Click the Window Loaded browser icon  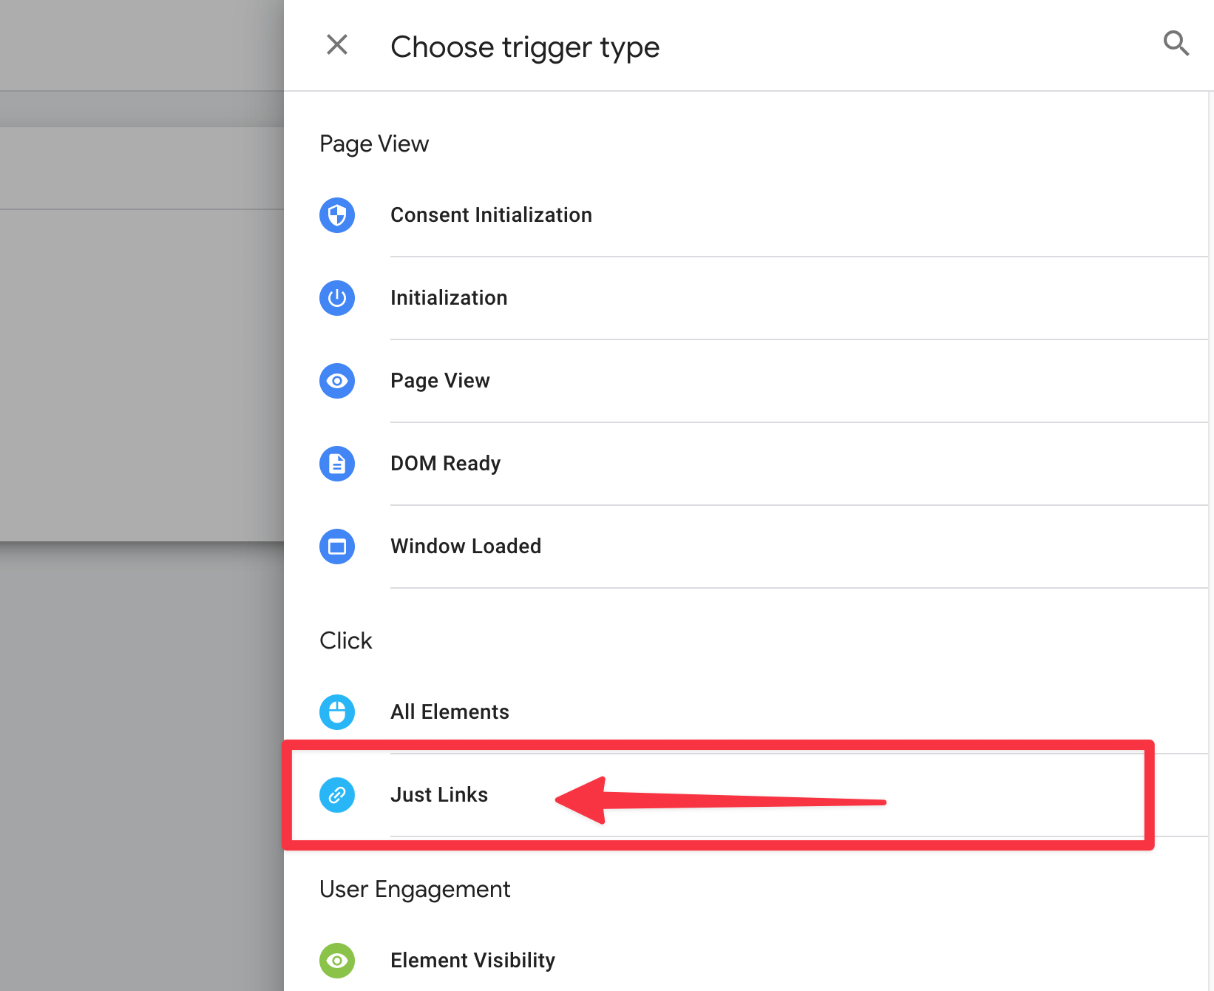pyautogui.click(x=337, y=547)
